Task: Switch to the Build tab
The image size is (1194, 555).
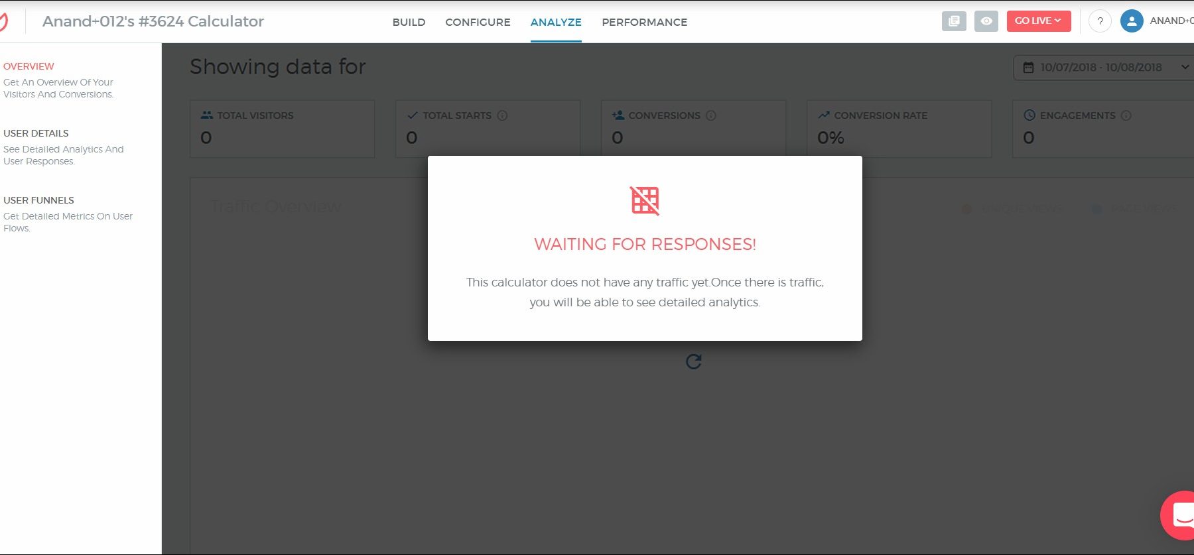Action: pos(409,22)
